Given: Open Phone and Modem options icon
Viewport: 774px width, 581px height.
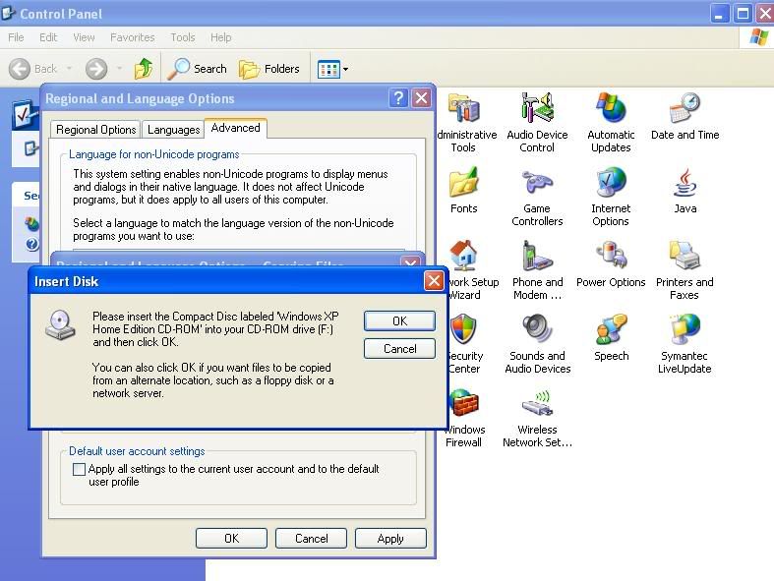Looking at the screenshot, I should 537,256.
